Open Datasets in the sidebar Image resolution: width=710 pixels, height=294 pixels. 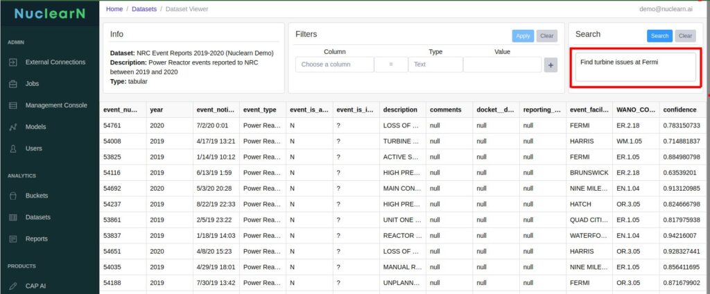37,217
